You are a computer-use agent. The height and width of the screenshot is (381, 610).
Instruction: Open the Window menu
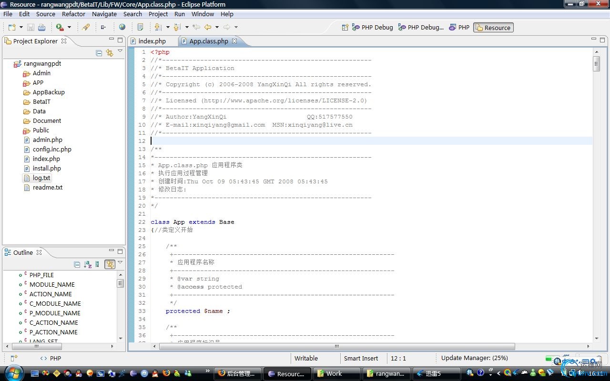[x=203, y=14]
